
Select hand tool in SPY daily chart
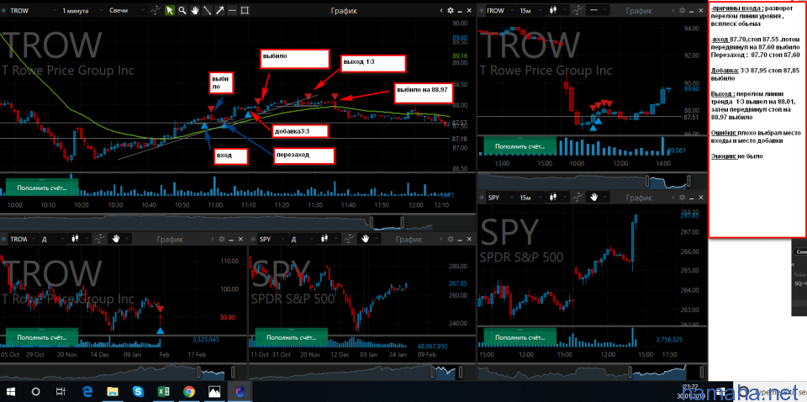click(366, 238)
